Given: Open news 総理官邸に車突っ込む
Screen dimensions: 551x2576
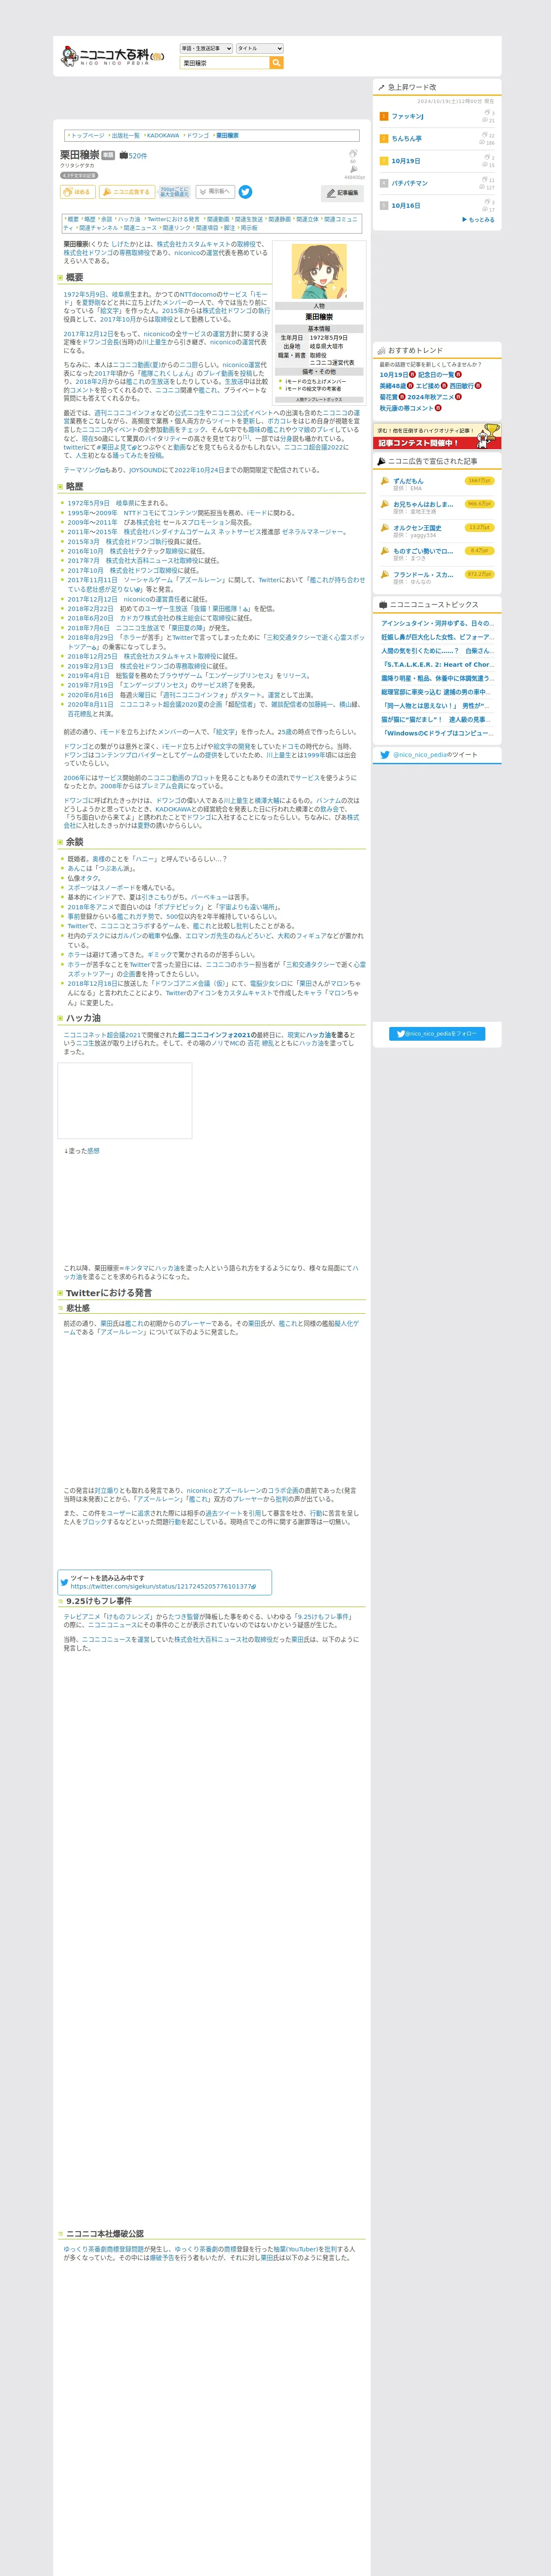Looking at the screenshot, I should click(x=435, y=692).
